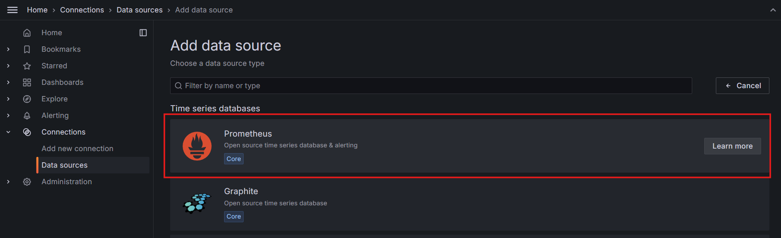This screenshot has width=781, height=238.
Task: Click the Dashboards grid icon
Action: coord(27,82)
